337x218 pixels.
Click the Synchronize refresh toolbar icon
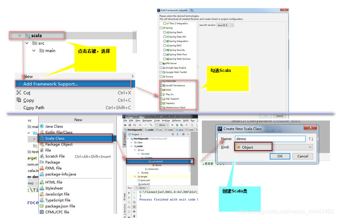(134, 125)
